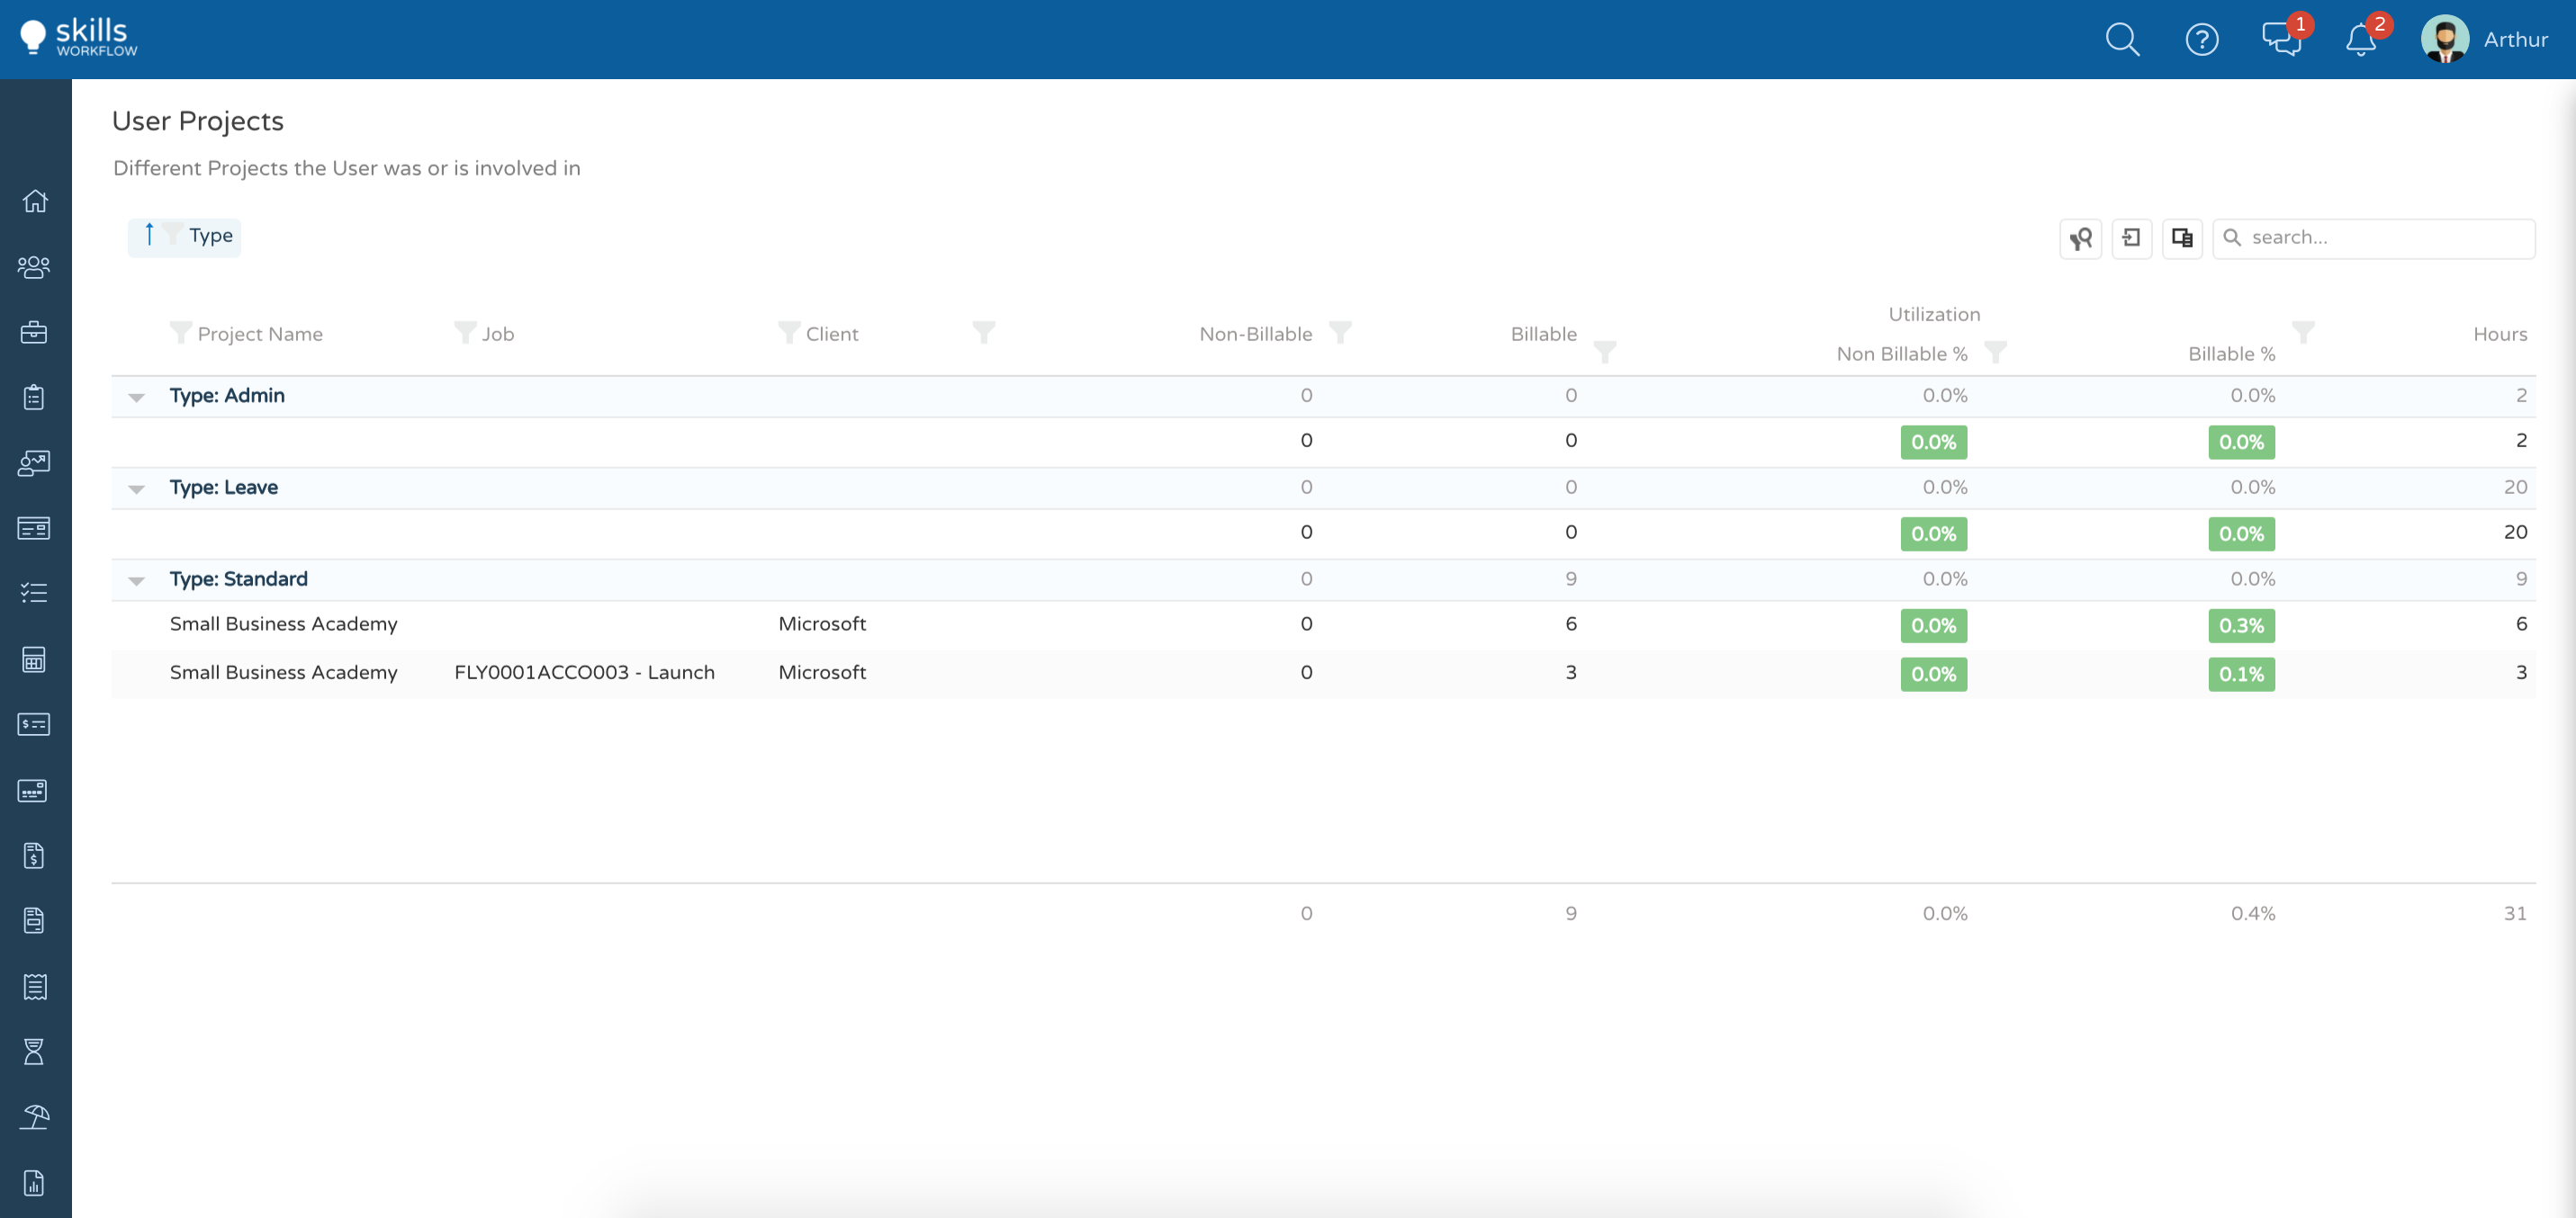Open global search magnifier in top bar
This screenshot has height=1218, width=2576.
2122,40
